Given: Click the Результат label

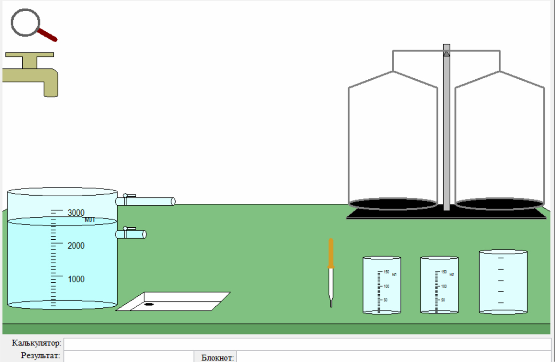Looking at the screenshot, I should (41, 355).
